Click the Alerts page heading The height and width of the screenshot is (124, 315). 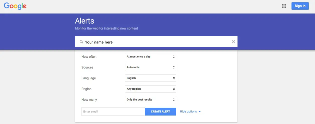click(x=84, y=21)
